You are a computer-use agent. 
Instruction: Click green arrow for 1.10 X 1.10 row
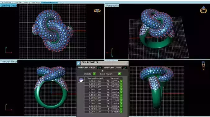(121, 90)
